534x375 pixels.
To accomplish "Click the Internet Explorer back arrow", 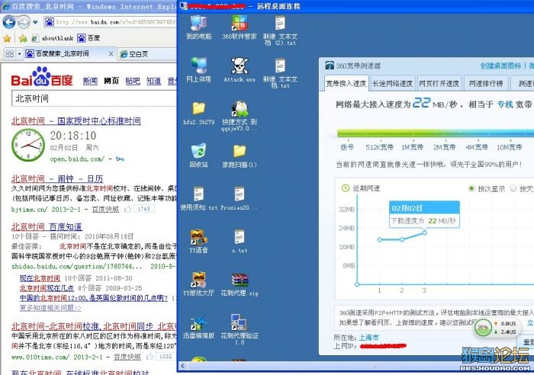I will click(9, 22).
